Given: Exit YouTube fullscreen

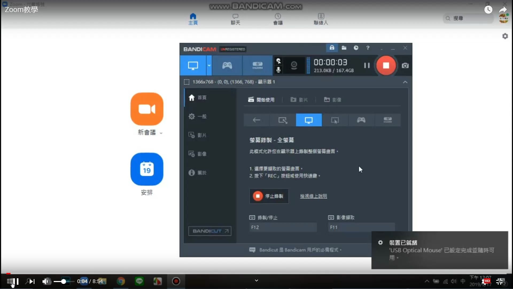Looking at the screenshot, I should (x=500, y=282).
